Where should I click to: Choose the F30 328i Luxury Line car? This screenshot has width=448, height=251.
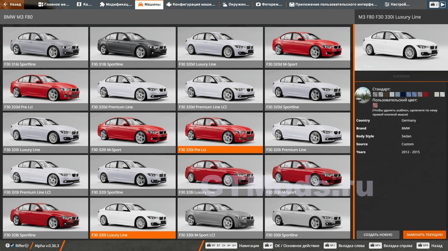[220, 176]
